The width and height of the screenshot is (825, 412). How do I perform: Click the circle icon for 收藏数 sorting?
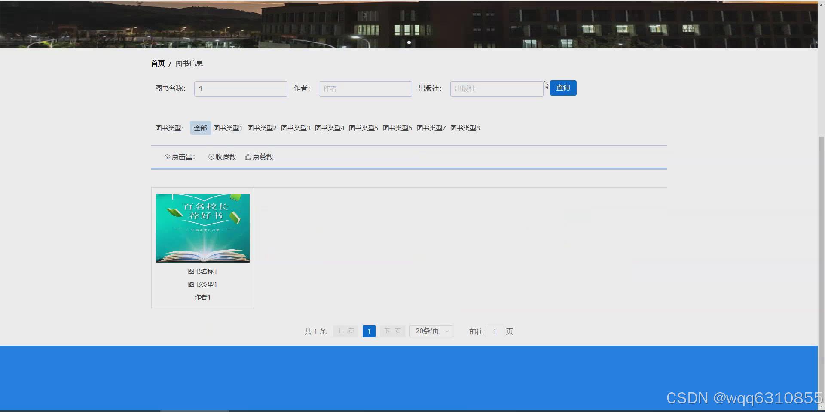coord(211,157)
